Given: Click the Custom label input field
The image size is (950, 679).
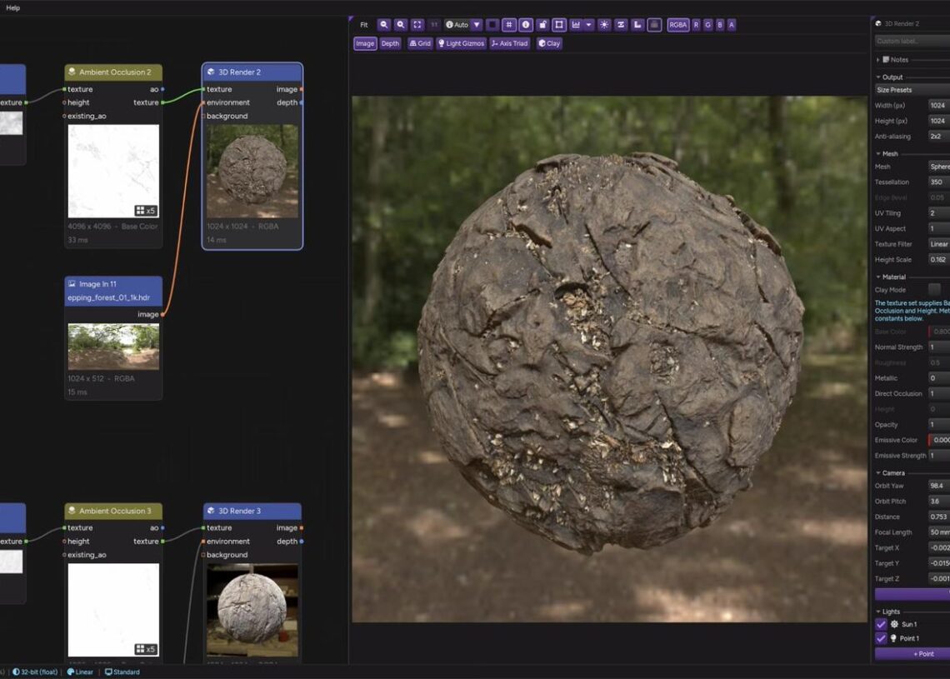Looking at the screenshot, I should (x=912, y=41).
